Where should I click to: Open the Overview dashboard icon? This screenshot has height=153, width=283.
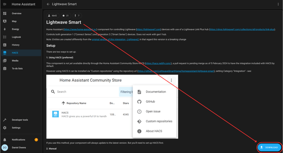click(x=5, y=13)
